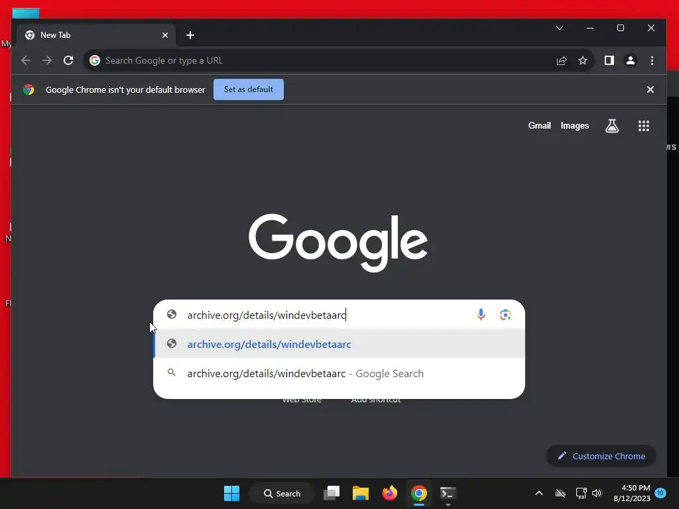Reload the current page
The image size is (679, 509).
pyautogui.click(x=68, y=60)
